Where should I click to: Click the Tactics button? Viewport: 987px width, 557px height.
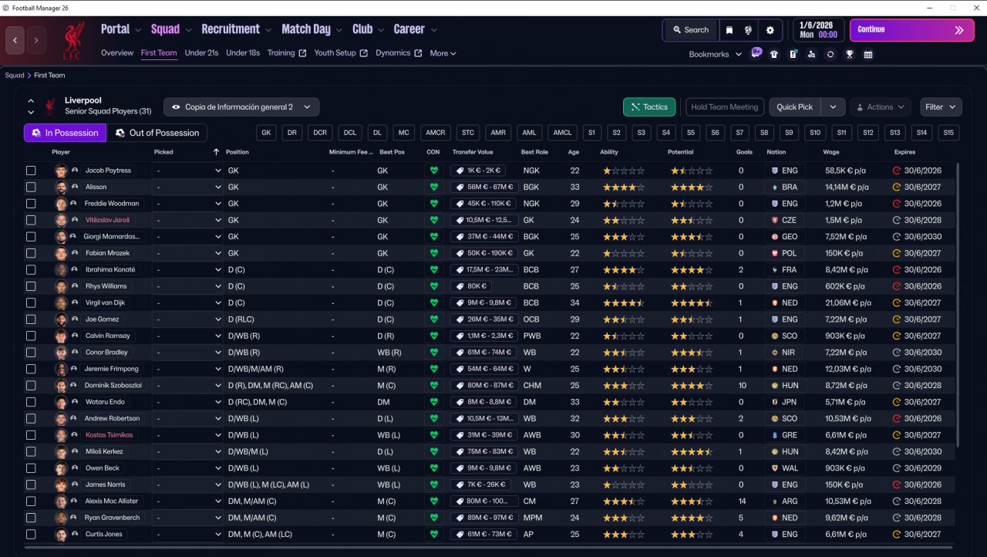[649, 107]
